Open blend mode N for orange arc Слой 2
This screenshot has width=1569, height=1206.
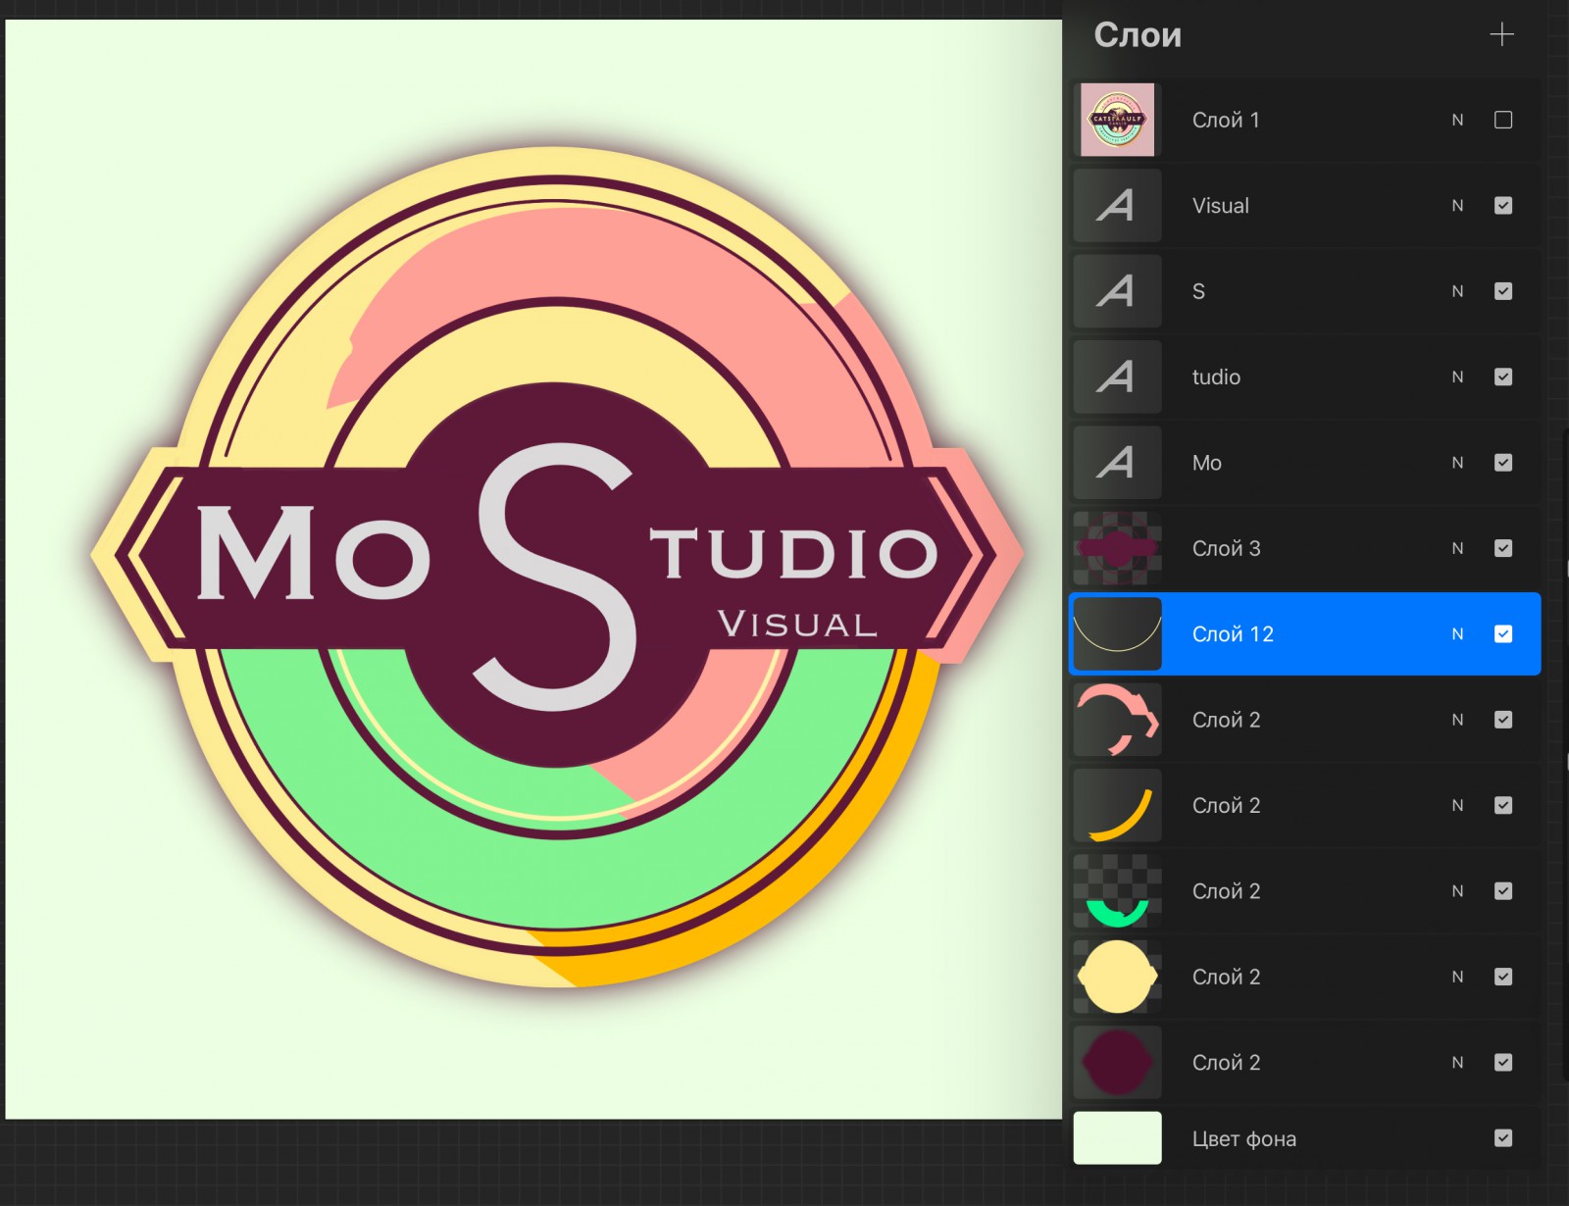pyautogui.click(x=1458, y=805)
